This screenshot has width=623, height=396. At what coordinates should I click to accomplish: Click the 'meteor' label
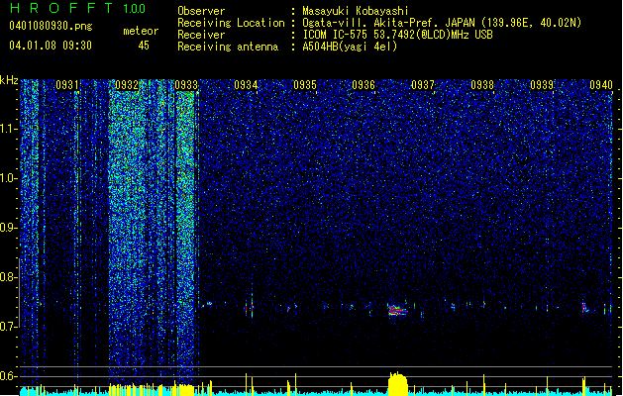point(141,31)
